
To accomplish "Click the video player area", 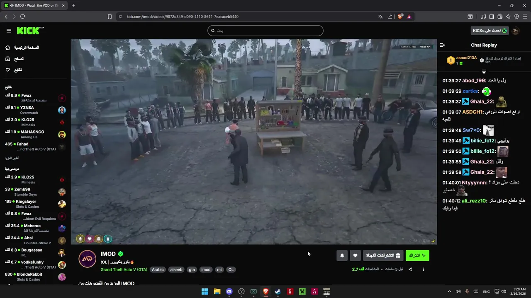I will click(253, 142).
